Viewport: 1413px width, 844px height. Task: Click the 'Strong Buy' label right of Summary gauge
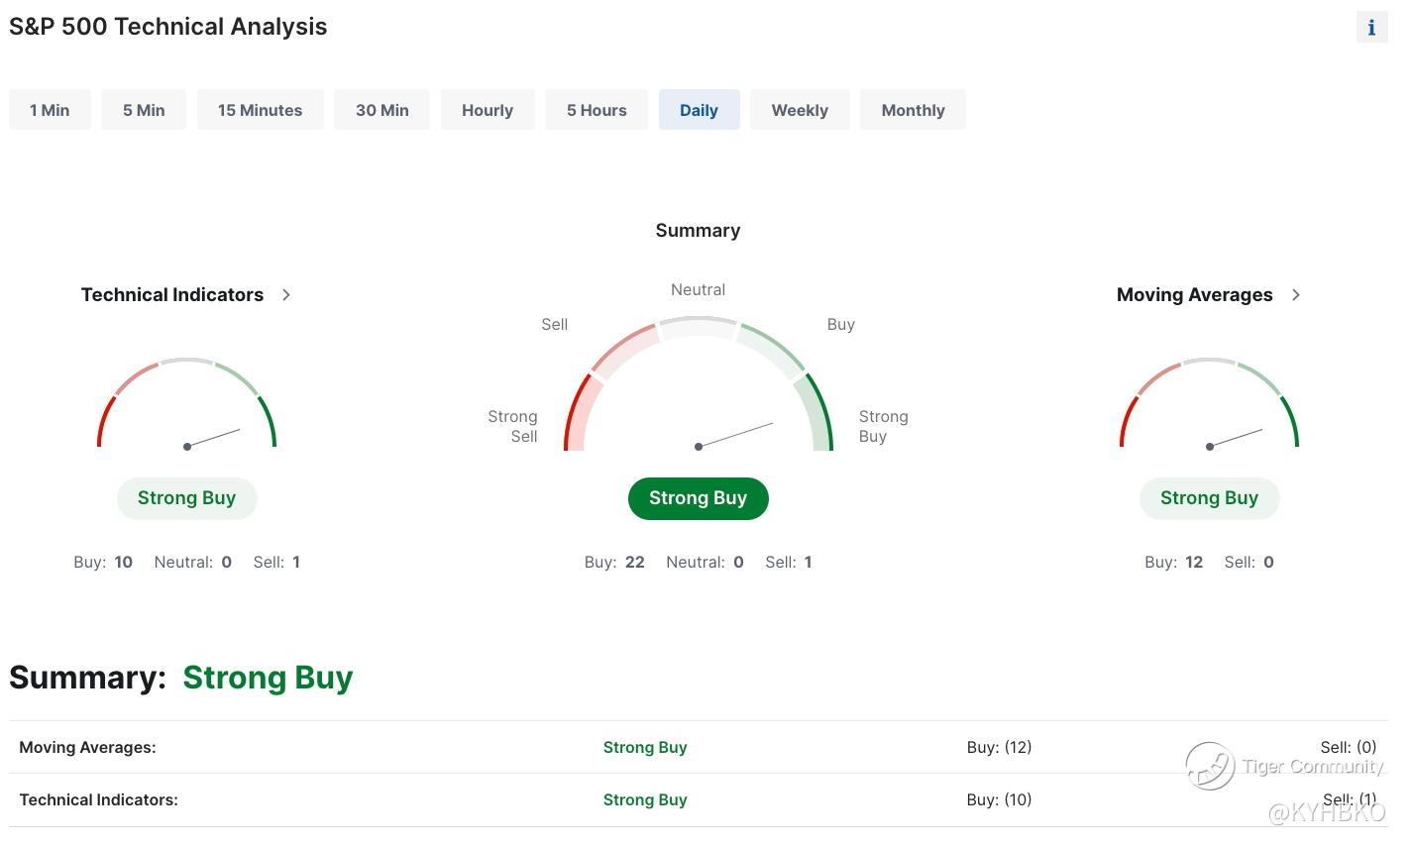[884, 426]
